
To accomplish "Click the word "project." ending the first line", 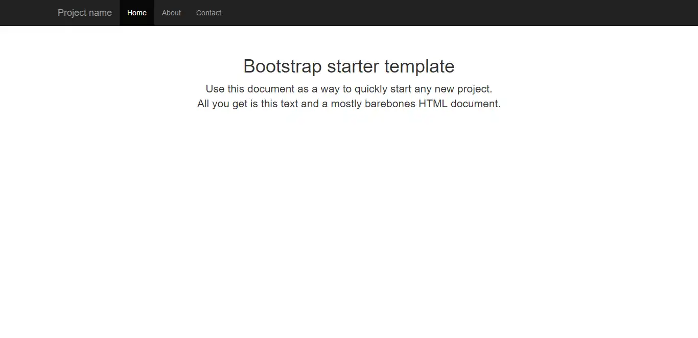I will (x=474, y=89).
